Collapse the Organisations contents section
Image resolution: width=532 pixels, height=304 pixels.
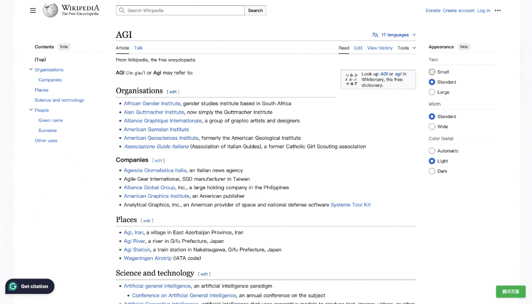pos(31,69)
